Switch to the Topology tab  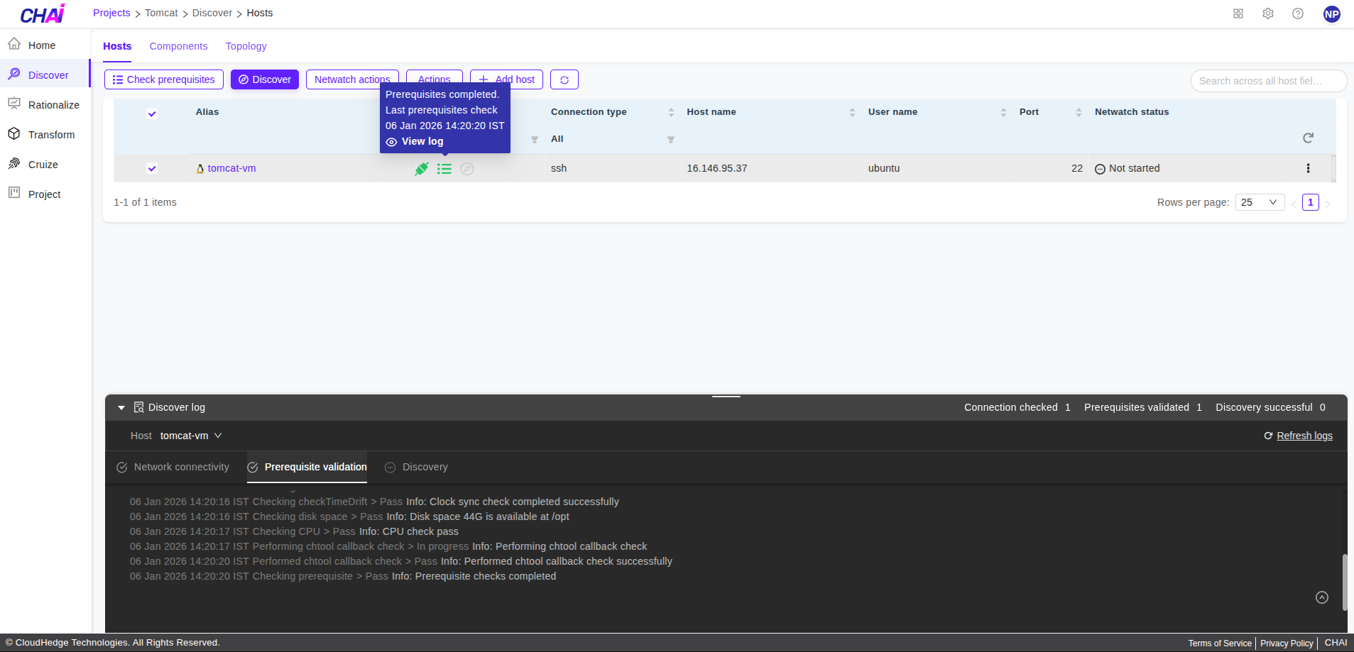[x=246, y=46]
